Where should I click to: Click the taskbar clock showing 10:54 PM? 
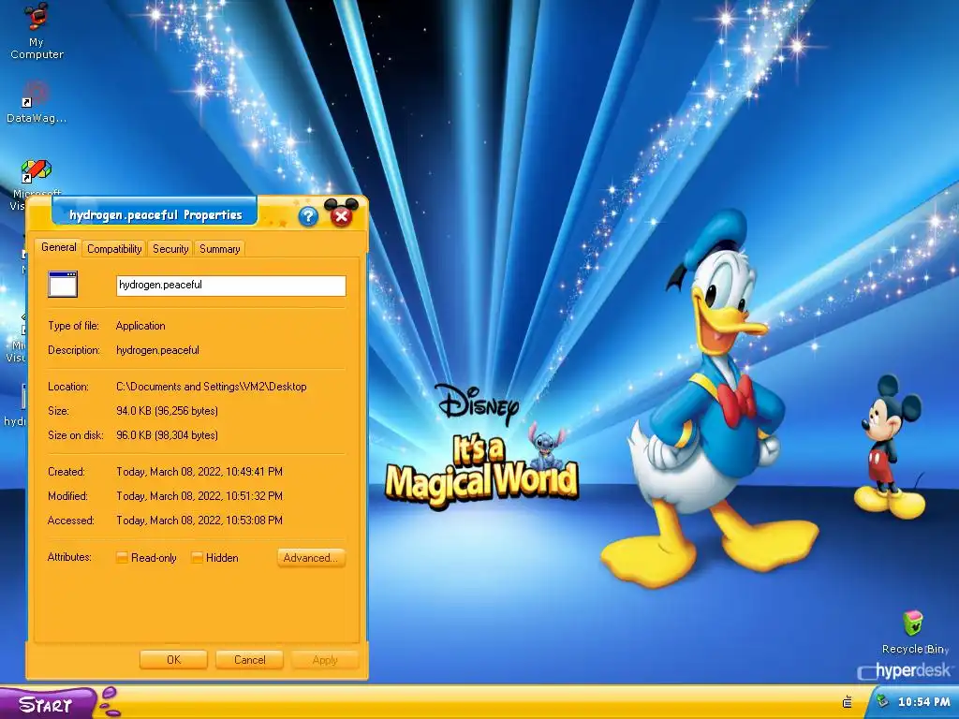[x=923, y=702]
